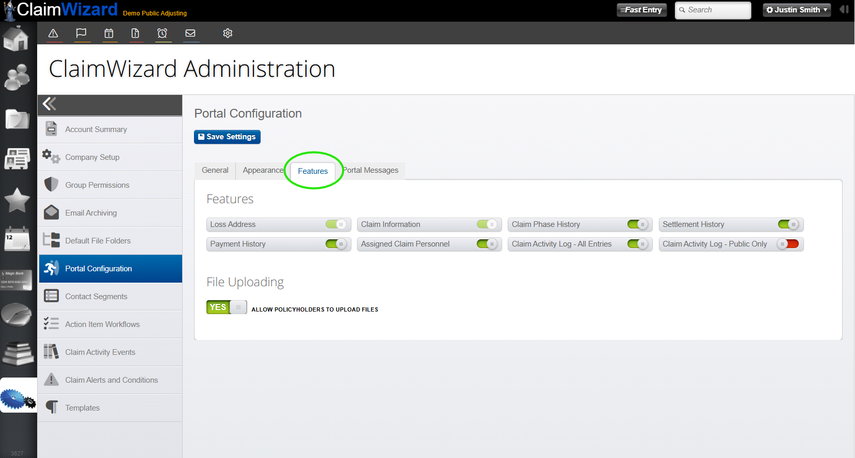Open Company Setup in admin menu
Screen dimensions: 855x458
point(110,157)
